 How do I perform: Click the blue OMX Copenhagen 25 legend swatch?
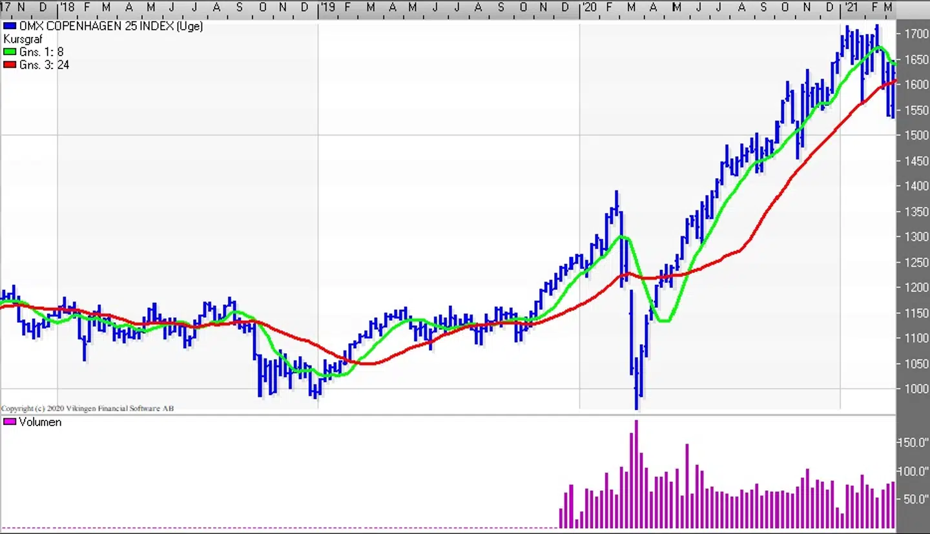pos(10,26)
